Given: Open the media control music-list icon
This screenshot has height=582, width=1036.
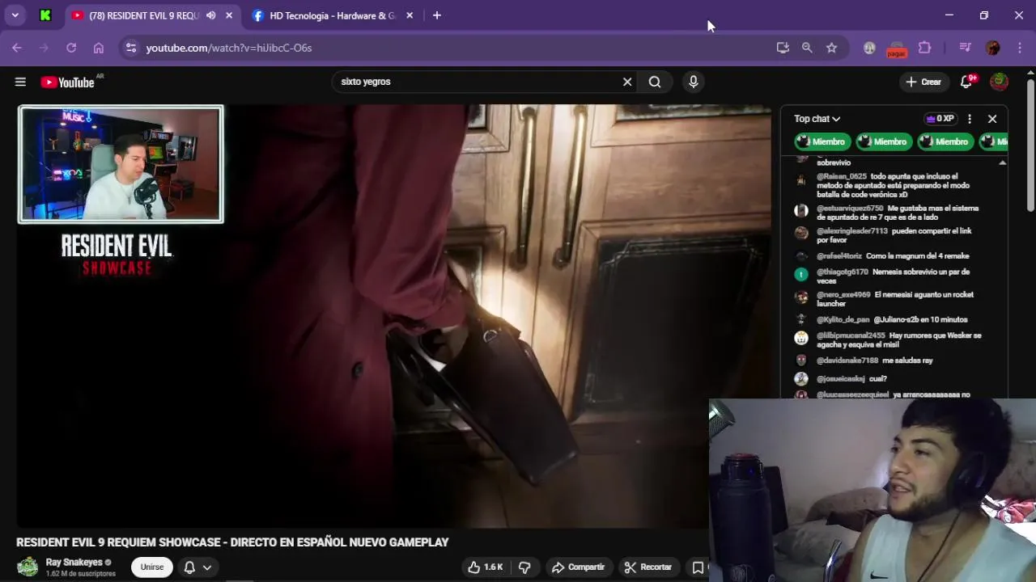Looking at the screenshot, I should (965, 48).
